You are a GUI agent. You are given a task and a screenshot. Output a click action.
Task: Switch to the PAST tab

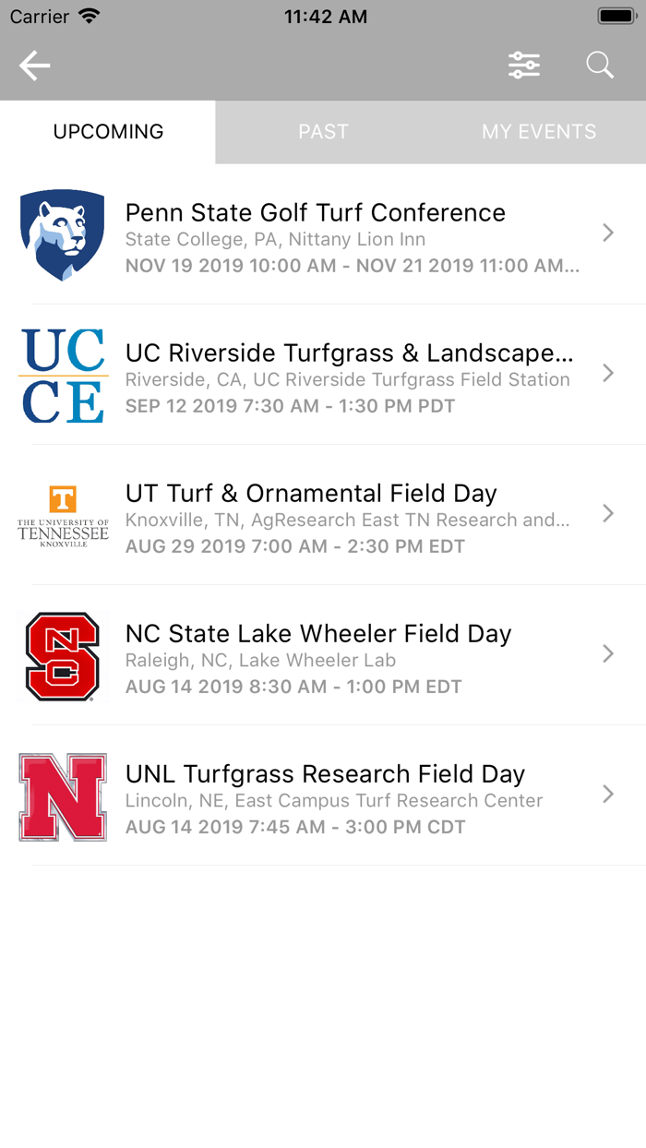click(323, 132)
